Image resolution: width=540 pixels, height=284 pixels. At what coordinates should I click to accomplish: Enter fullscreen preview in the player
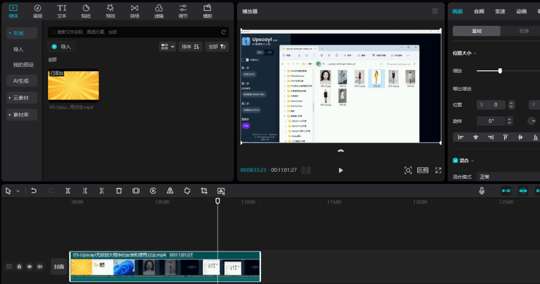(x=438, y=170)
